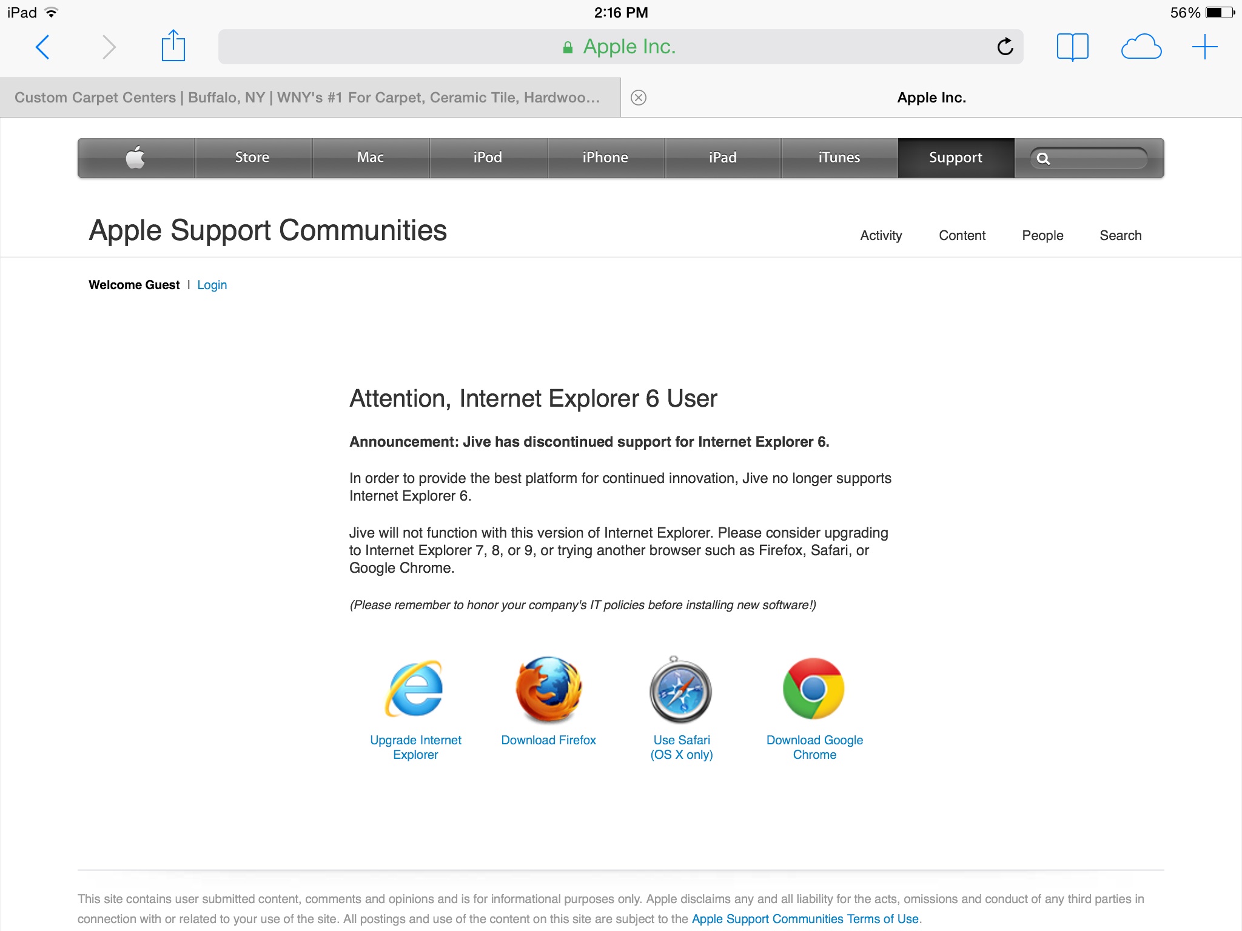The width and height of the screenshot is (1242, 931).
Task: Open the share sheet icon
Action: click(x=173, y=46)
